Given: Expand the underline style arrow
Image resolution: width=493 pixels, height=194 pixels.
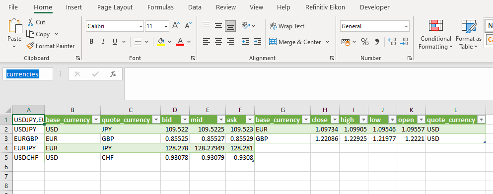Looking at the screenshot, I should (x=124, y=42).
